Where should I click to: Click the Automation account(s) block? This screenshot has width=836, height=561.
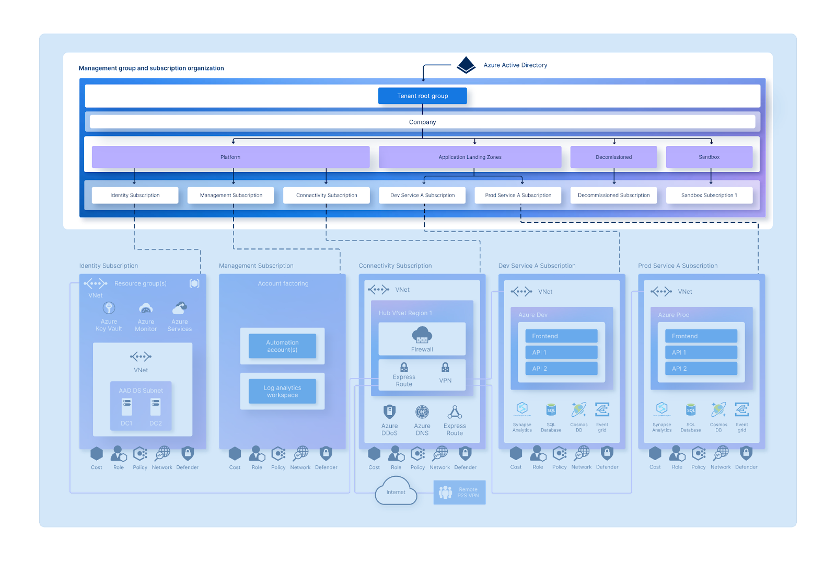click(283, 346)
